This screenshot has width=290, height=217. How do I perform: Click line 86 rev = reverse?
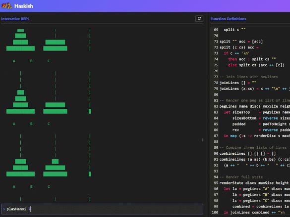pos(261,130)
